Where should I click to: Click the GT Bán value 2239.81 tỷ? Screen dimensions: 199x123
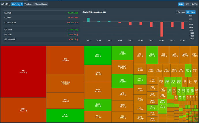pos(73,34)
